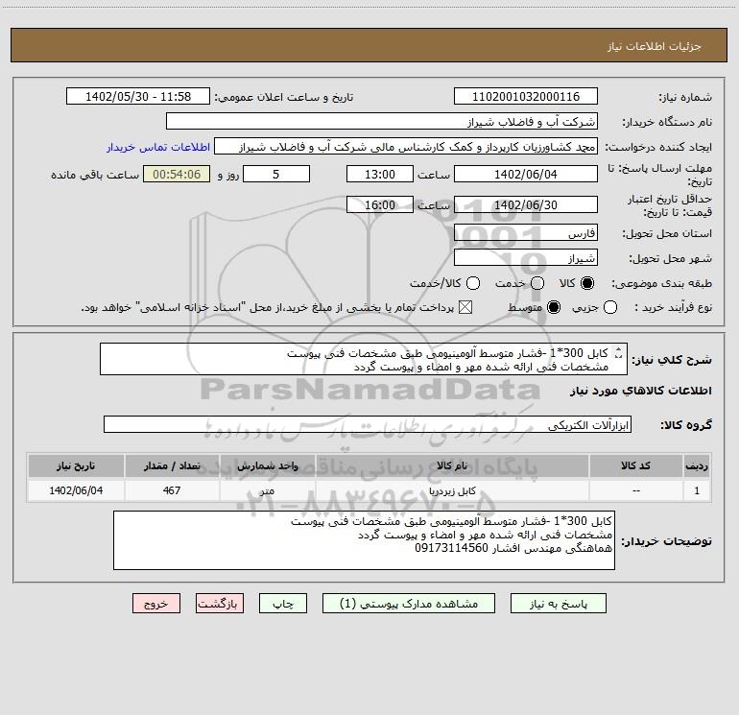Viewport: 739px width, 715px height.
Task: Click the goods group field ابزارآلات الکتریکی
Action: 368,424
